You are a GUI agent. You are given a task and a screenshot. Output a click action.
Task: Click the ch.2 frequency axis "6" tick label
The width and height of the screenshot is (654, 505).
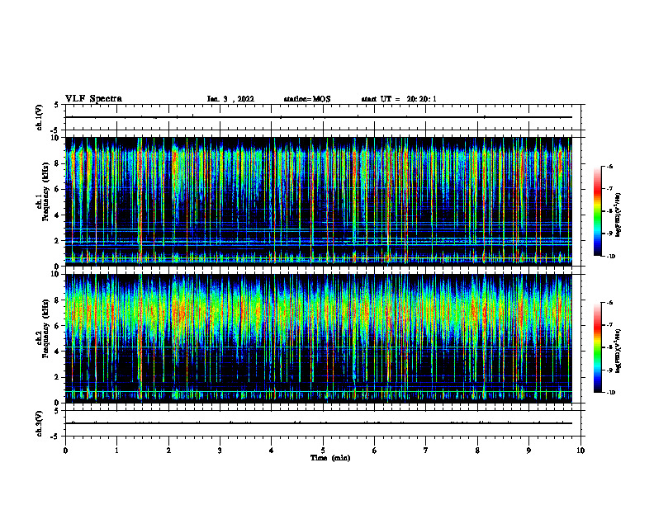coord(57,326)
